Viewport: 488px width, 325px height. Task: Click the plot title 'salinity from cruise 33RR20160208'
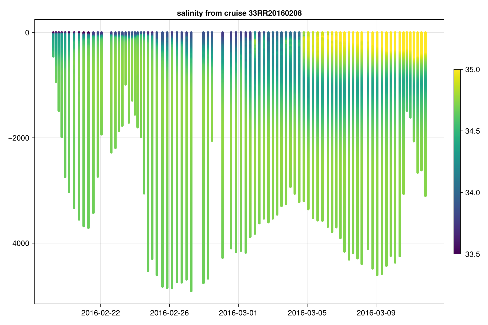239,13
